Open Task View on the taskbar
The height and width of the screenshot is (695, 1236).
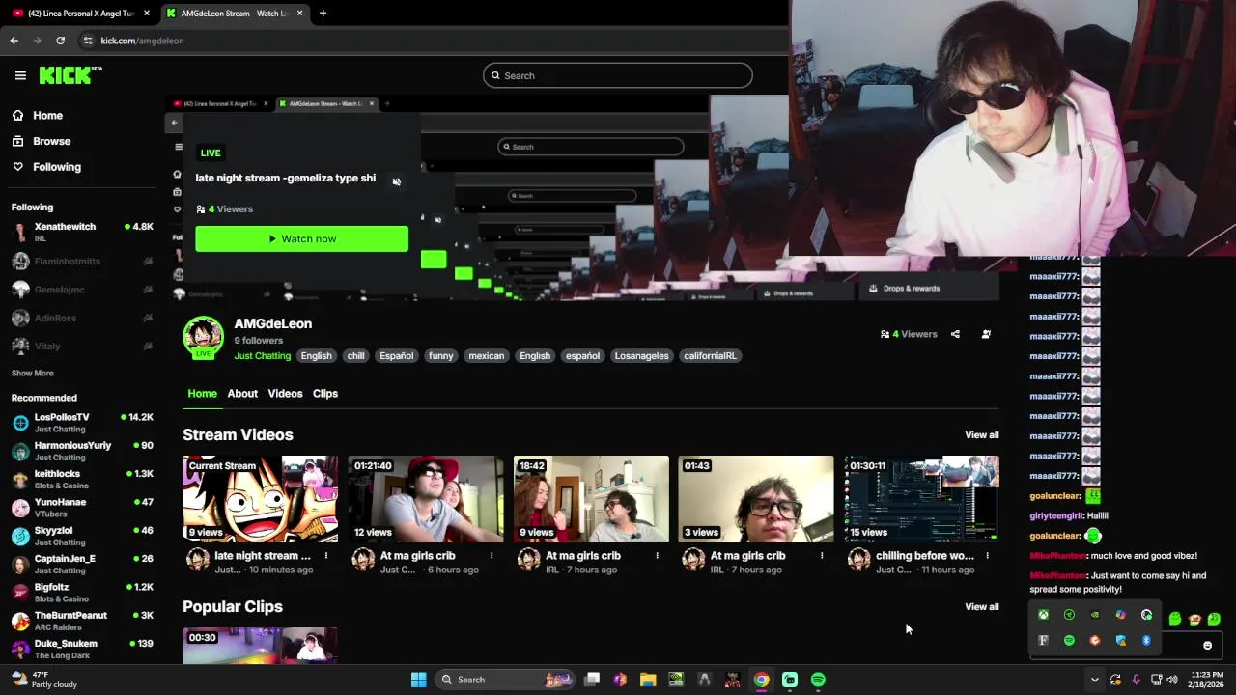coord(592,680)
